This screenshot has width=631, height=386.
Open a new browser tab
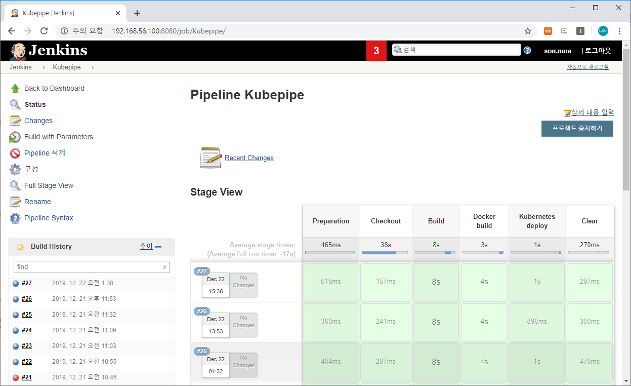click(x=137, y=13)
